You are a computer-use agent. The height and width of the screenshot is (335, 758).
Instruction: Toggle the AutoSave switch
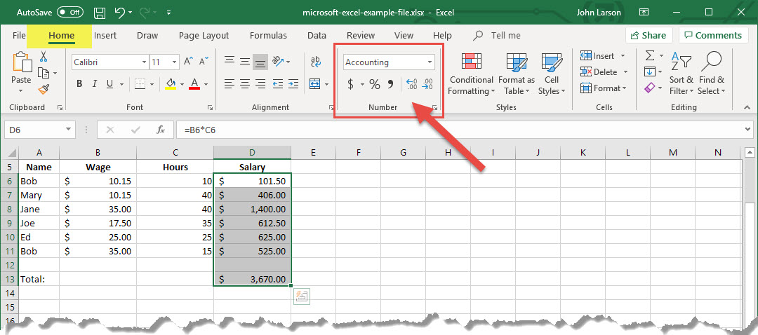(69, 13)
